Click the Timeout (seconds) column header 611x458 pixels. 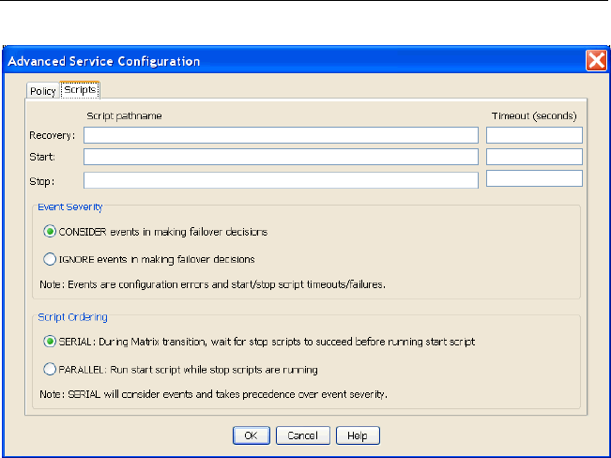[534, 115]
